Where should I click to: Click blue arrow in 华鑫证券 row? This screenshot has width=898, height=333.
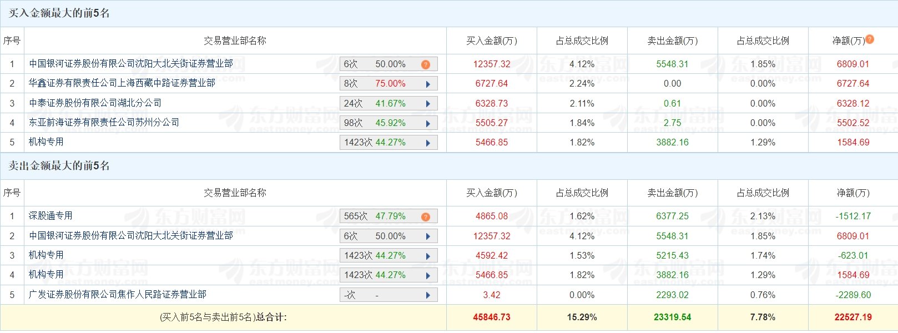coord(428,84)
